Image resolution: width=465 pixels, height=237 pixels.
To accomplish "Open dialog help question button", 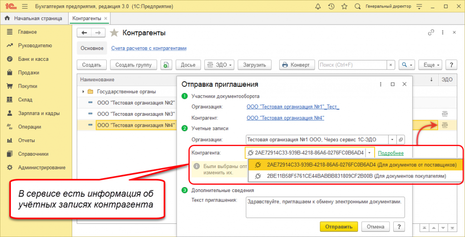I will pyautogui.click(x=399, y=227).
